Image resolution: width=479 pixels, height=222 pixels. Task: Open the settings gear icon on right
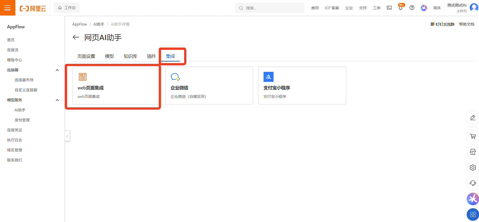pos(473,167)
